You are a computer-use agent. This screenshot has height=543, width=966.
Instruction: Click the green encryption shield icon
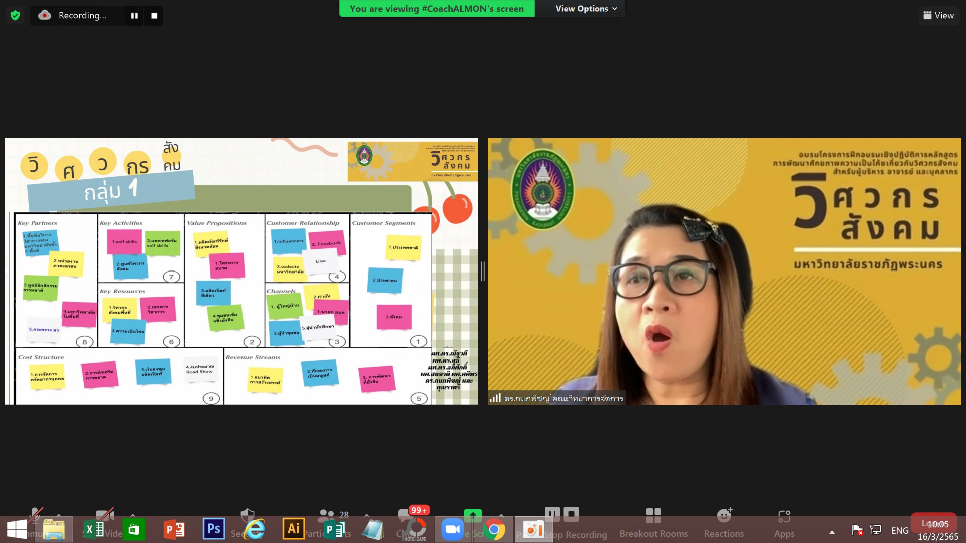pyautogui.click(x=15, y=15)
